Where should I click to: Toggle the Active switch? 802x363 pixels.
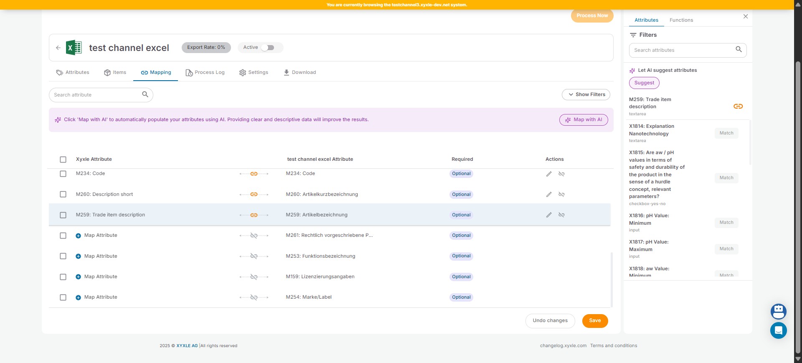pos(268,48)
